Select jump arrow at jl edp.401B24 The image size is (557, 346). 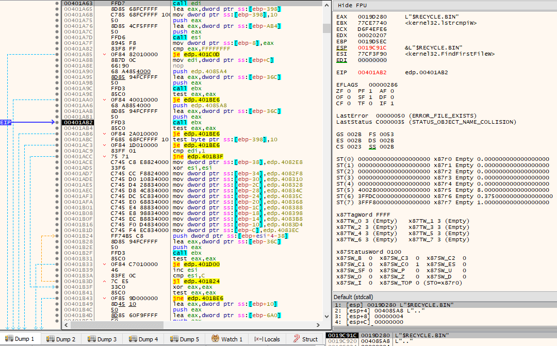tap(104, 282)
